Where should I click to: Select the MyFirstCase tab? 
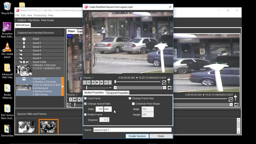coord(22,25)
